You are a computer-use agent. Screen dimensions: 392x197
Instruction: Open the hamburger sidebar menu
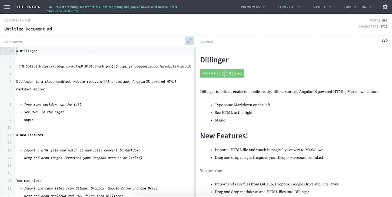pyautogui.click(x=7, y=7)
